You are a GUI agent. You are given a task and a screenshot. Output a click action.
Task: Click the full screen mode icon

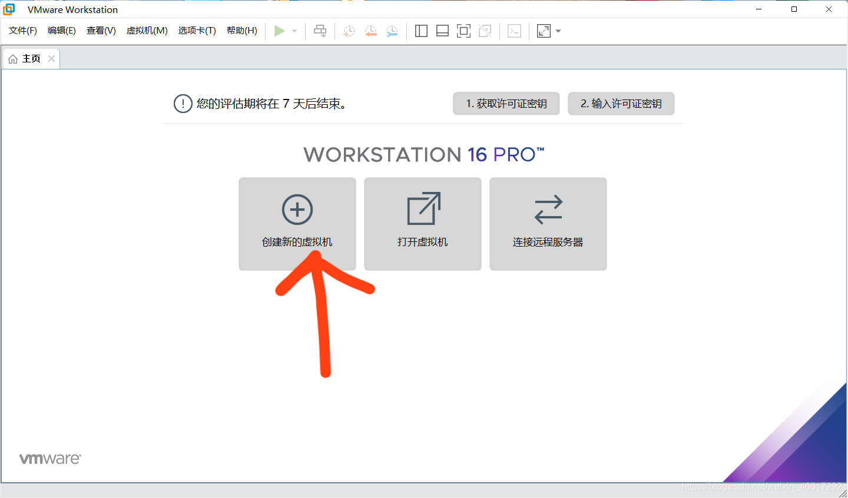coord(464,31)
